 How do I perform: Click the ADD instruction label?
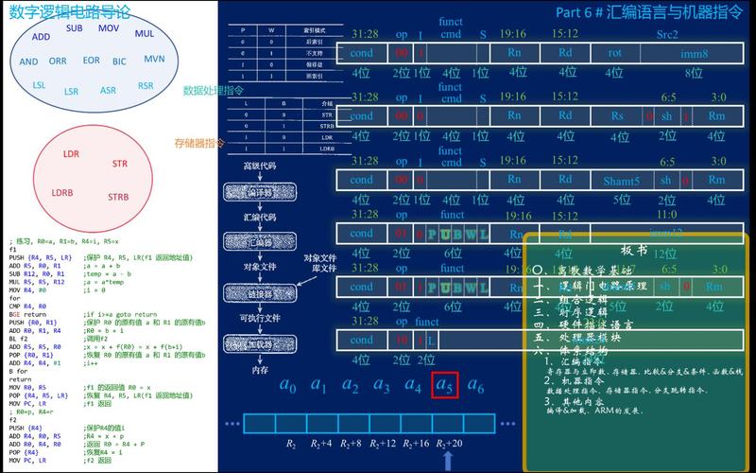[x=41, y=37]
